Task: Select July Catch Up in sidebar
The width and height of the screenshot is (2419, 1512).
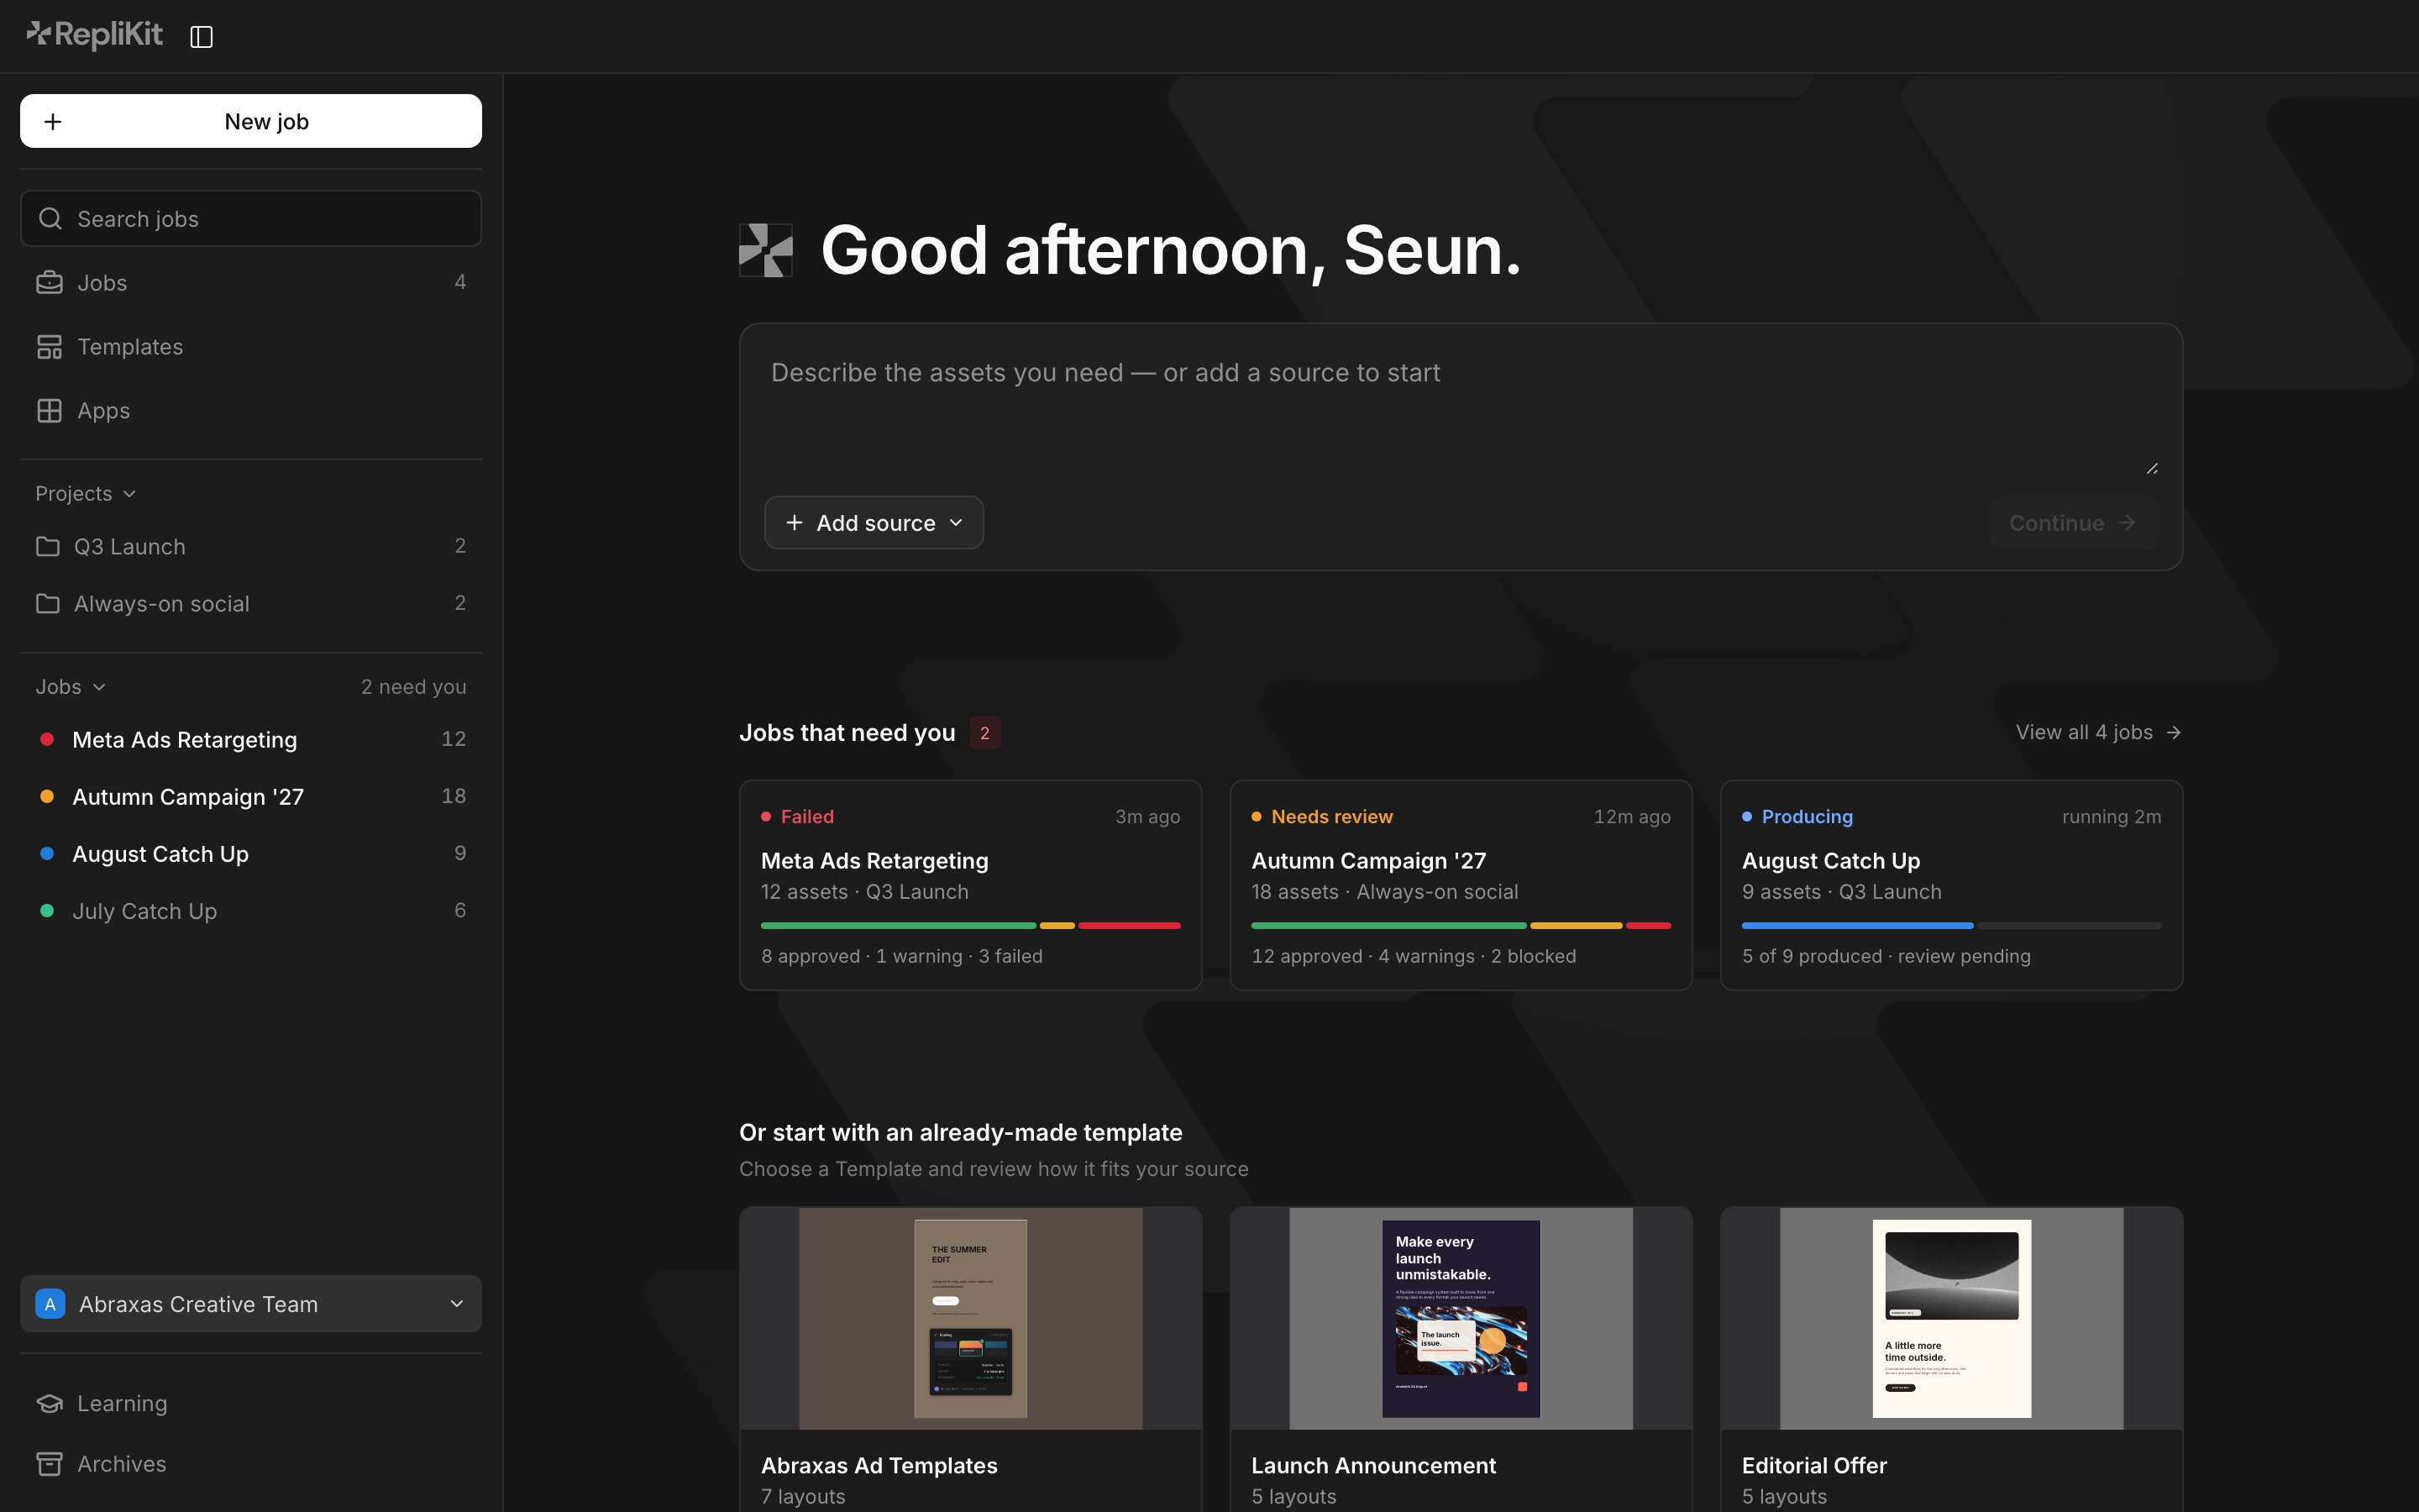Action: click(x=251, y=910)
